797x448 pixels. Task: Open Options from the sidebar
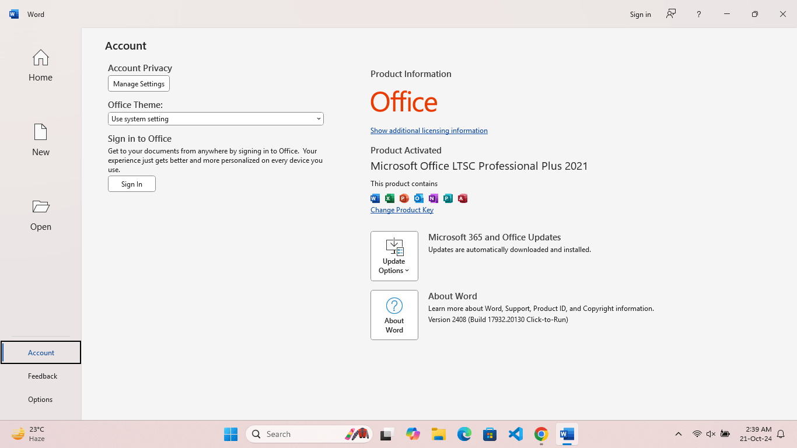(x=41, y=399)
